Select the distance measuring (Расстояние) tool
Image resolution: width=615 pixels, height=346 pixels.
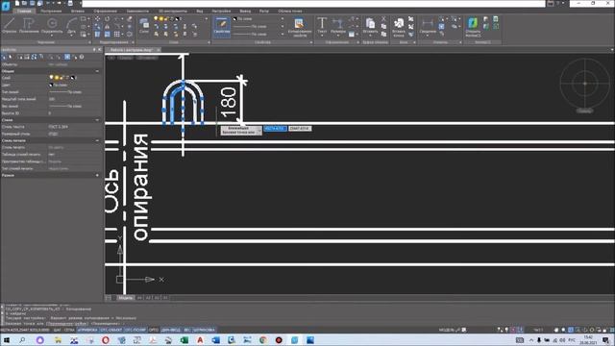pos(428,26)
